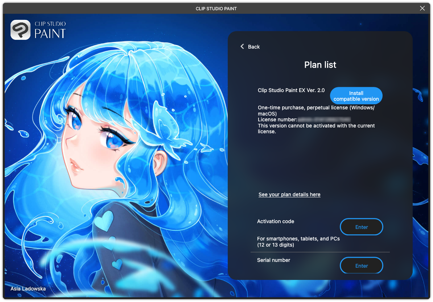
Task: Click the One-time purchase perpetual license text
Action: click(x=316, y=111)
